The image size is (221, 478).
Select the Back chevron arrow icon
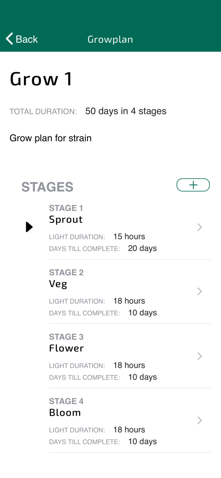[x=9, y=38]
